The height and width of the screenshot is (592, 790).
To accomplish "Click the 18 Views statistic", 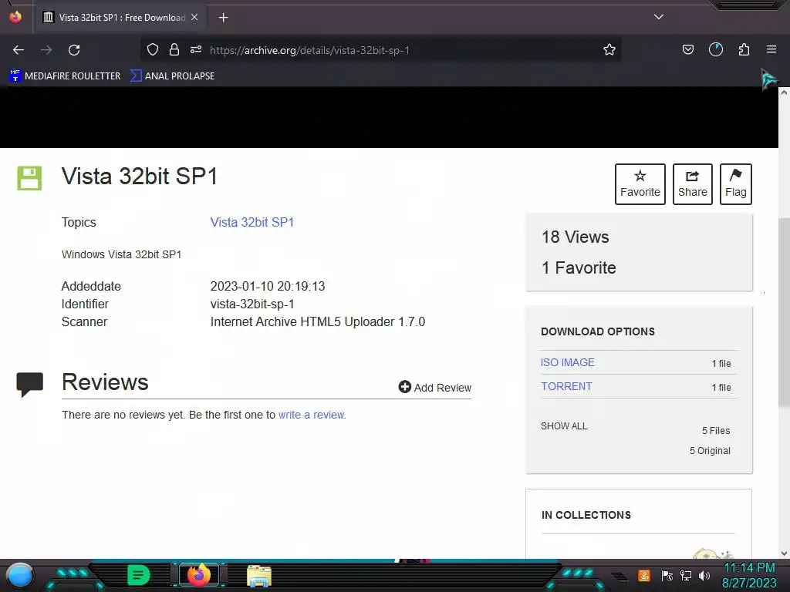I will pos(576,237).
